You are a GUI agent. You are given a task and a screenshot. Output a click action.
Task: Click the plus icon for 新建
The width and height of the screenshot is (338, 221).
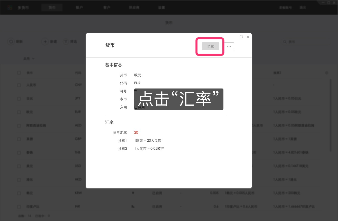tap(45, 42)
